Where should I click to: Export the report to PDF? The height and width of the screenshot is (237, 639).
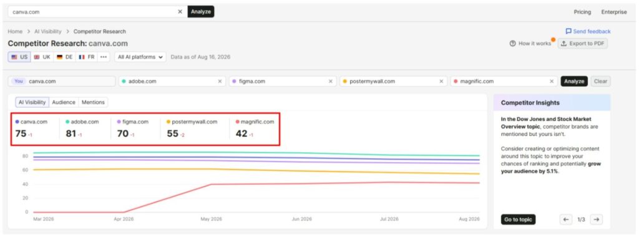pos(583,44)
